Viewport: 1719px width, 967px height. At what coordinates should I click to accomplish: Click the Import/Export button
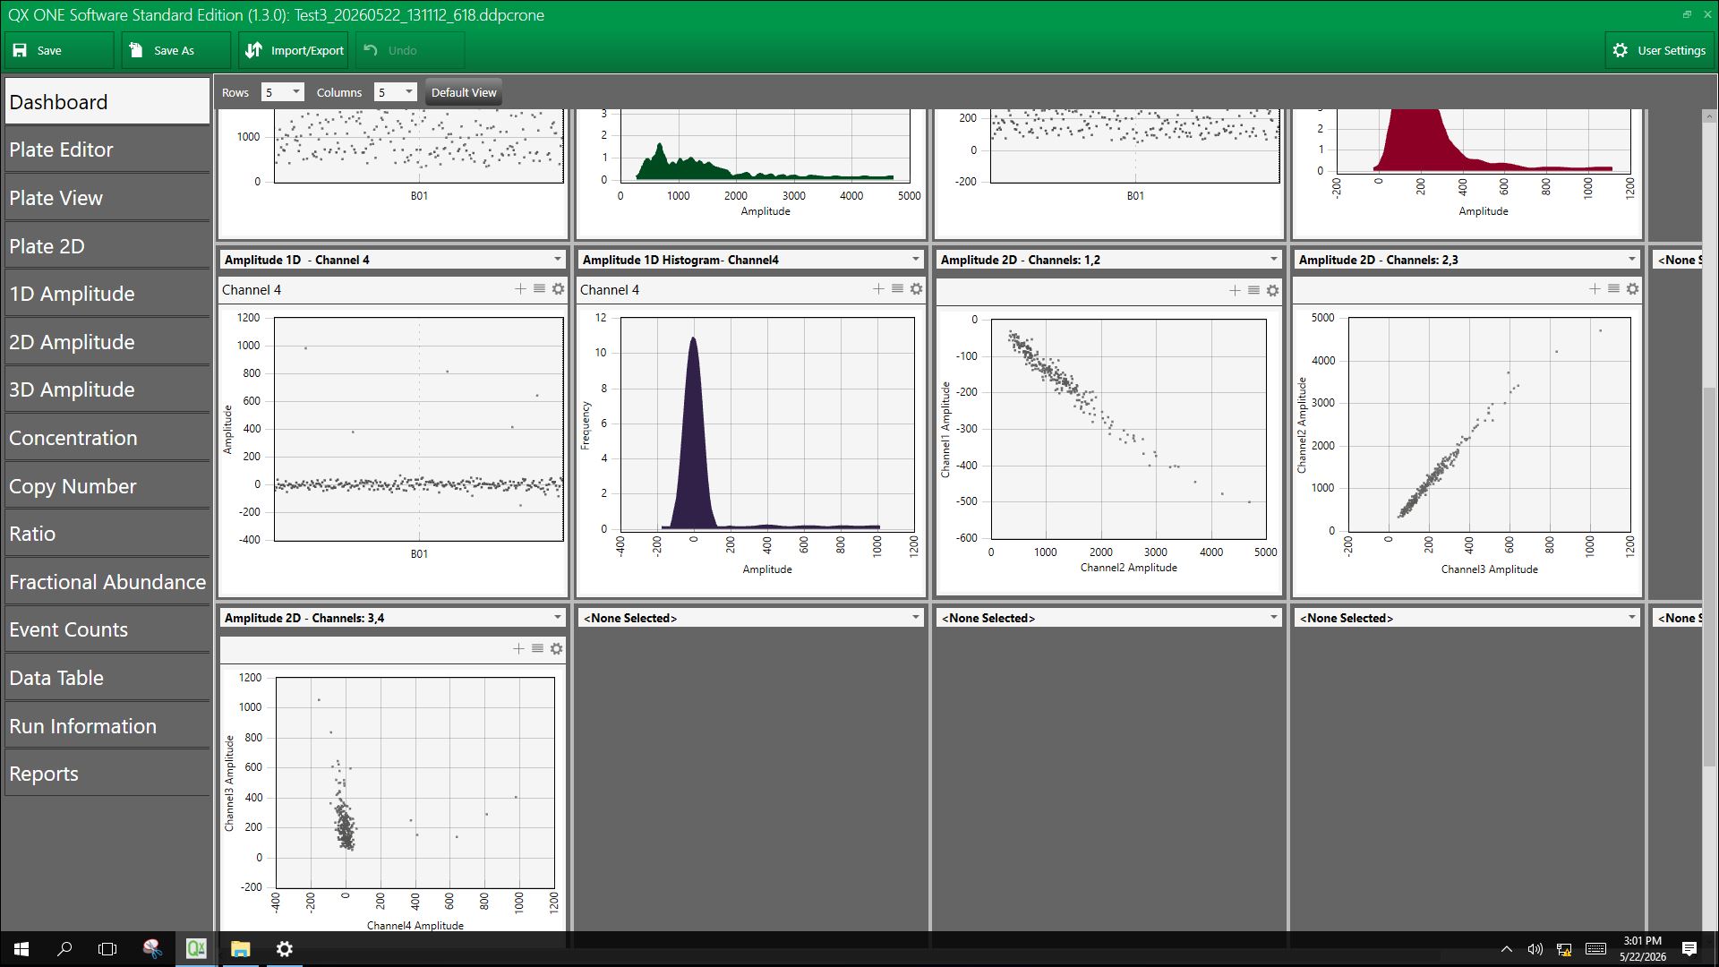coord(294,50)
